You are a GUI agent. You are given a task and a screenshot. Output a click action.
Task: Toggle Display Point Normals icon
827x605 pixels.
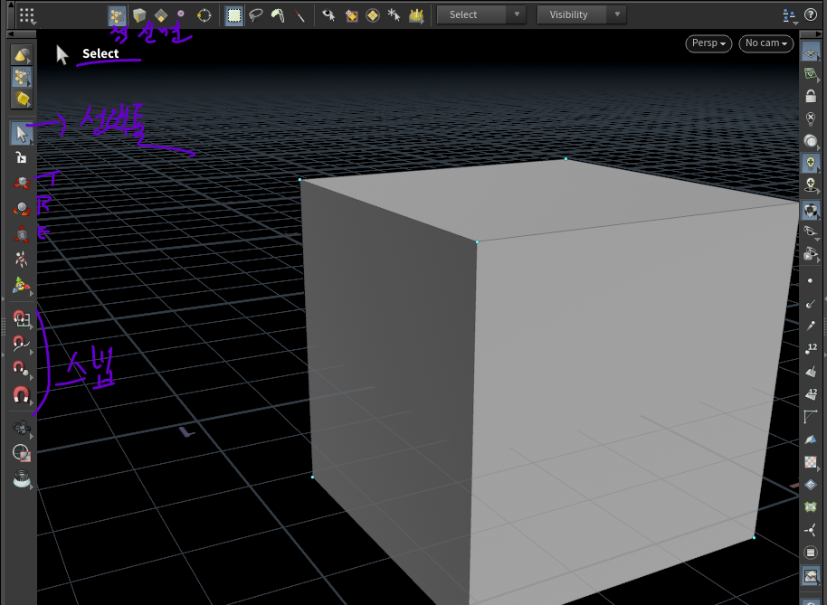point(811,304)
